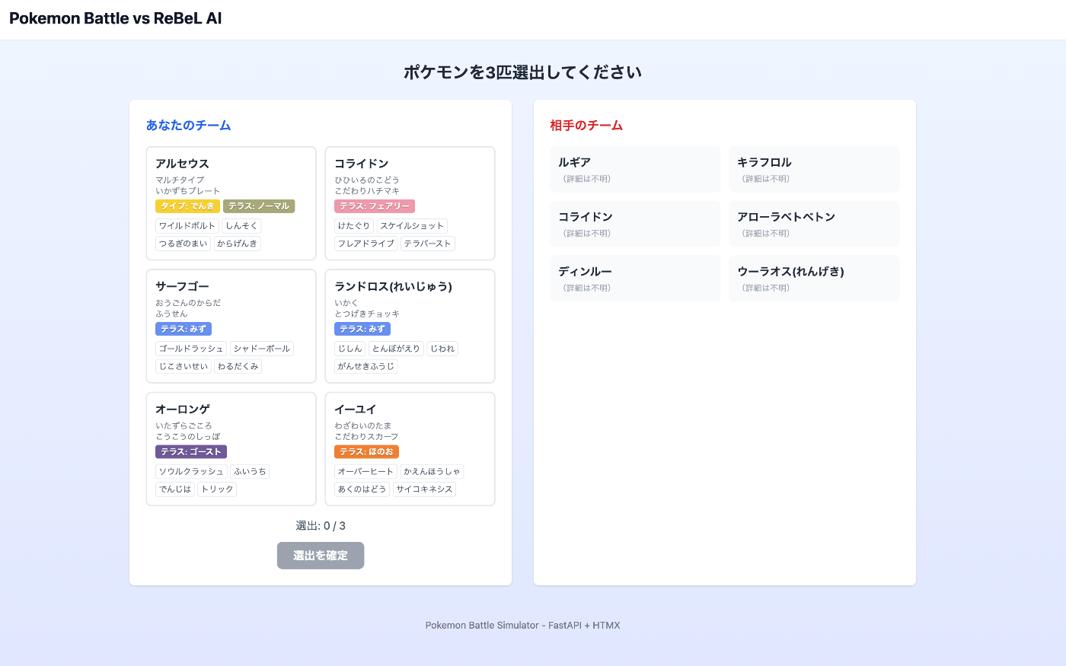Click the からげんき move tag
Screen dimensions: 1066x666
238,244
